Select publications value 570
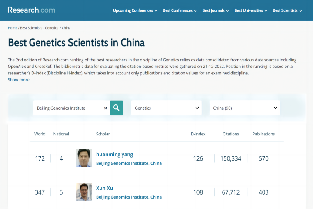 [x=263, y=158]
